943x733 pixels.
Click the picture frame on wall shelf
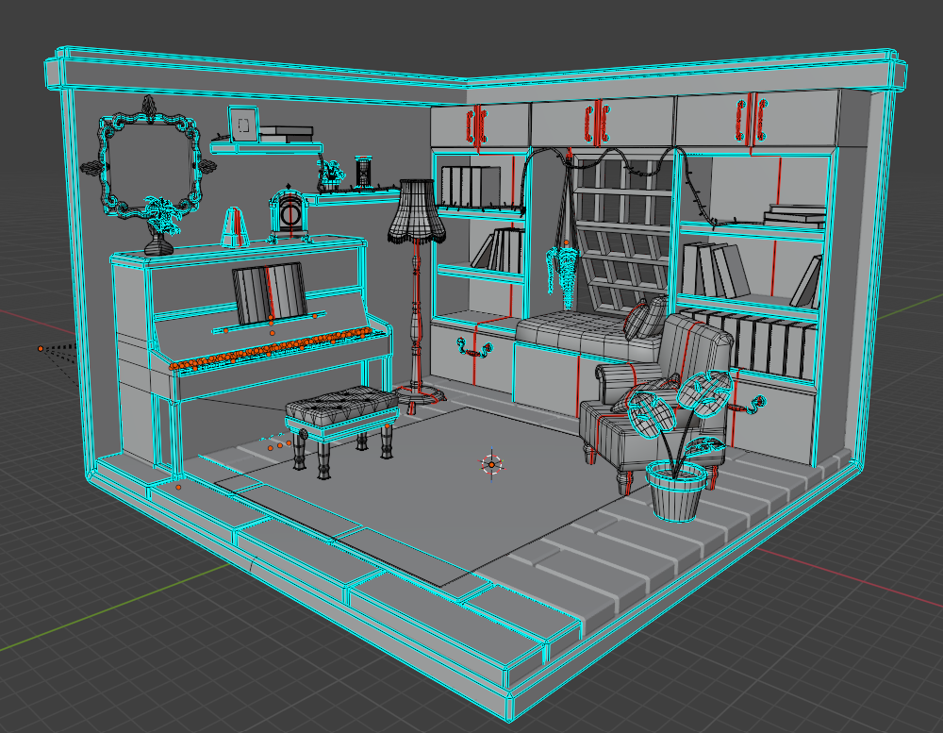tap(243, 124)
